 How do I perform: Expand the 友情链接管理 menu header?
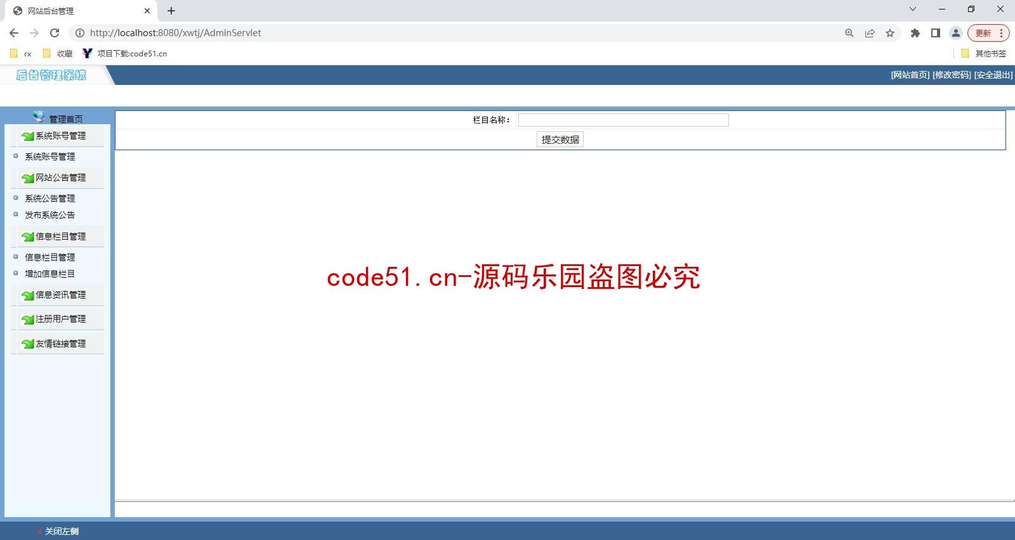point(61,344)
